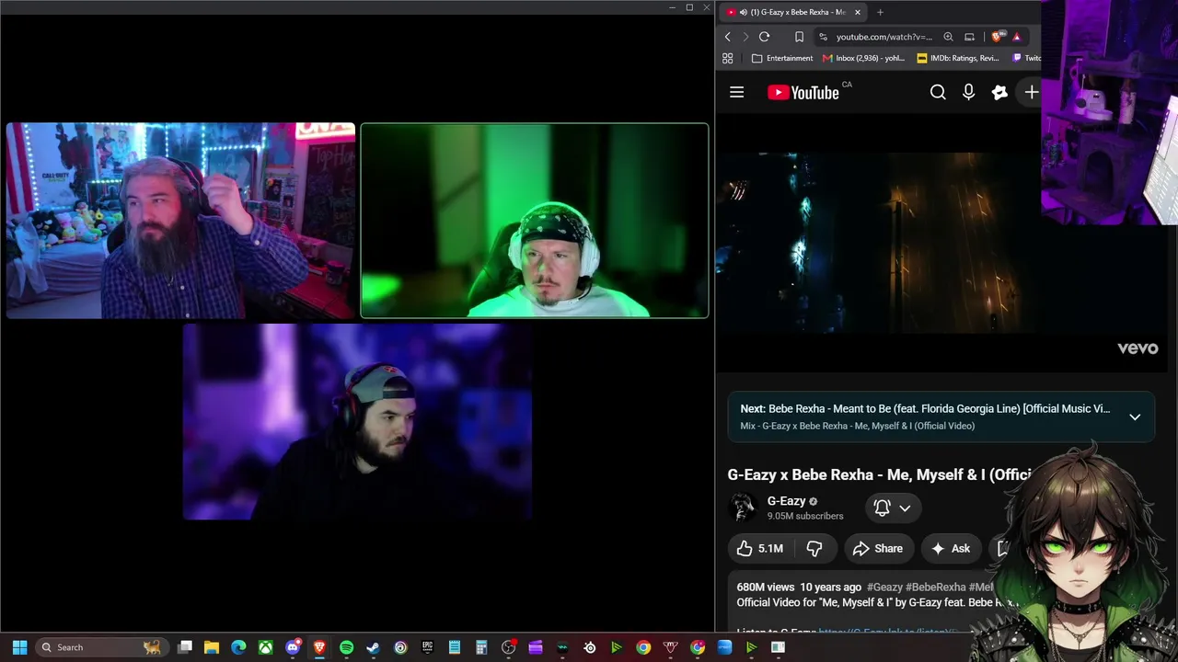
Task: Click the #Geazy hashtag link
Action: [884, 587]
